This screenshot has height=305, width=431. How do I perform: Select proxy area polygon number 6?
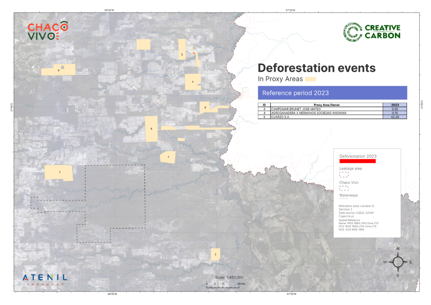[151, 129]
